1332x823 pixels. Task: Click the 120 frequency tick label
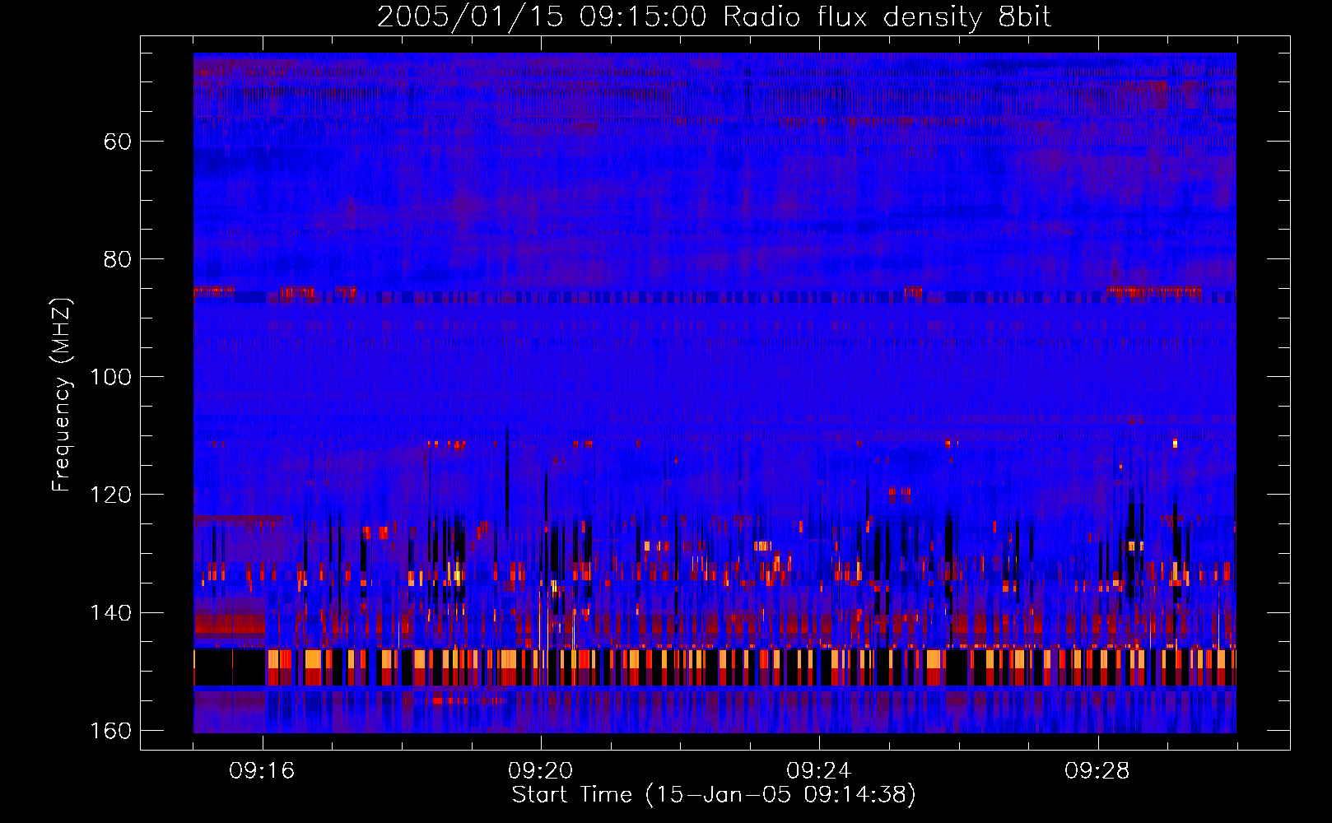pos(110,495)
